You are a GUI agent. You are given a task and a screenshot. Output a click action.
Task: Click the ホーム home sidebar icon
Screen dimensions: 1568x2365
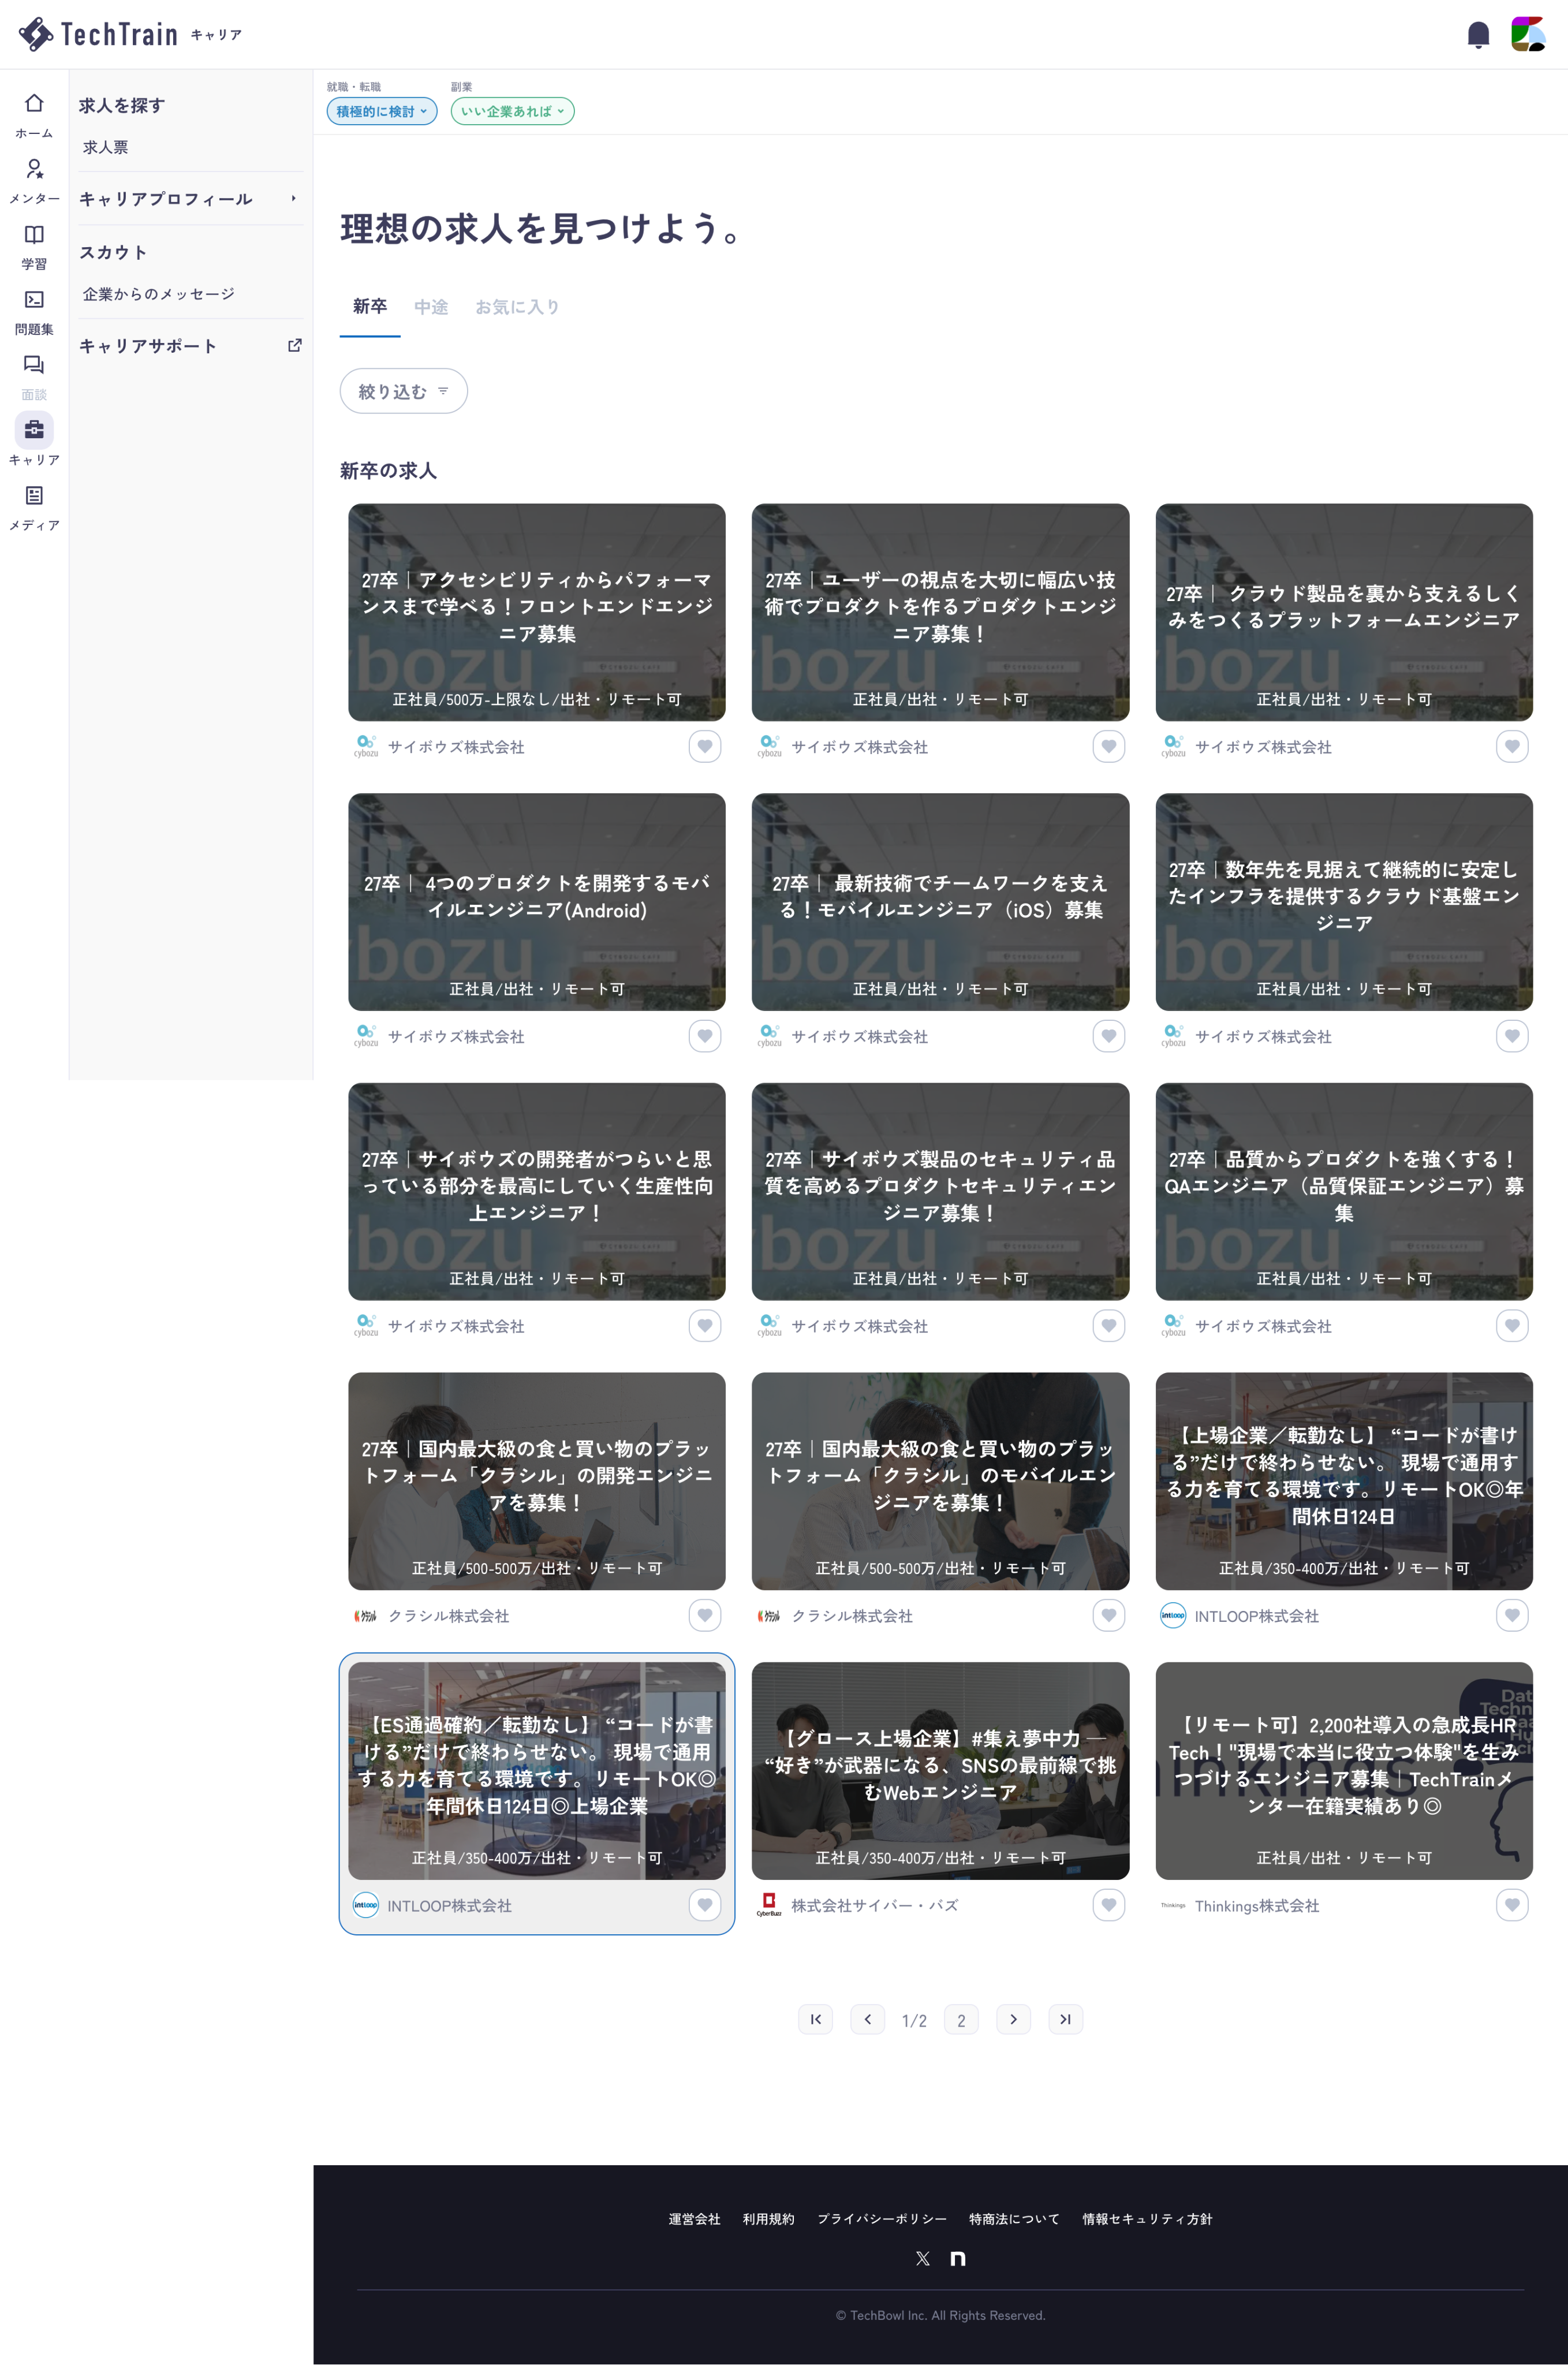(34, 104)
